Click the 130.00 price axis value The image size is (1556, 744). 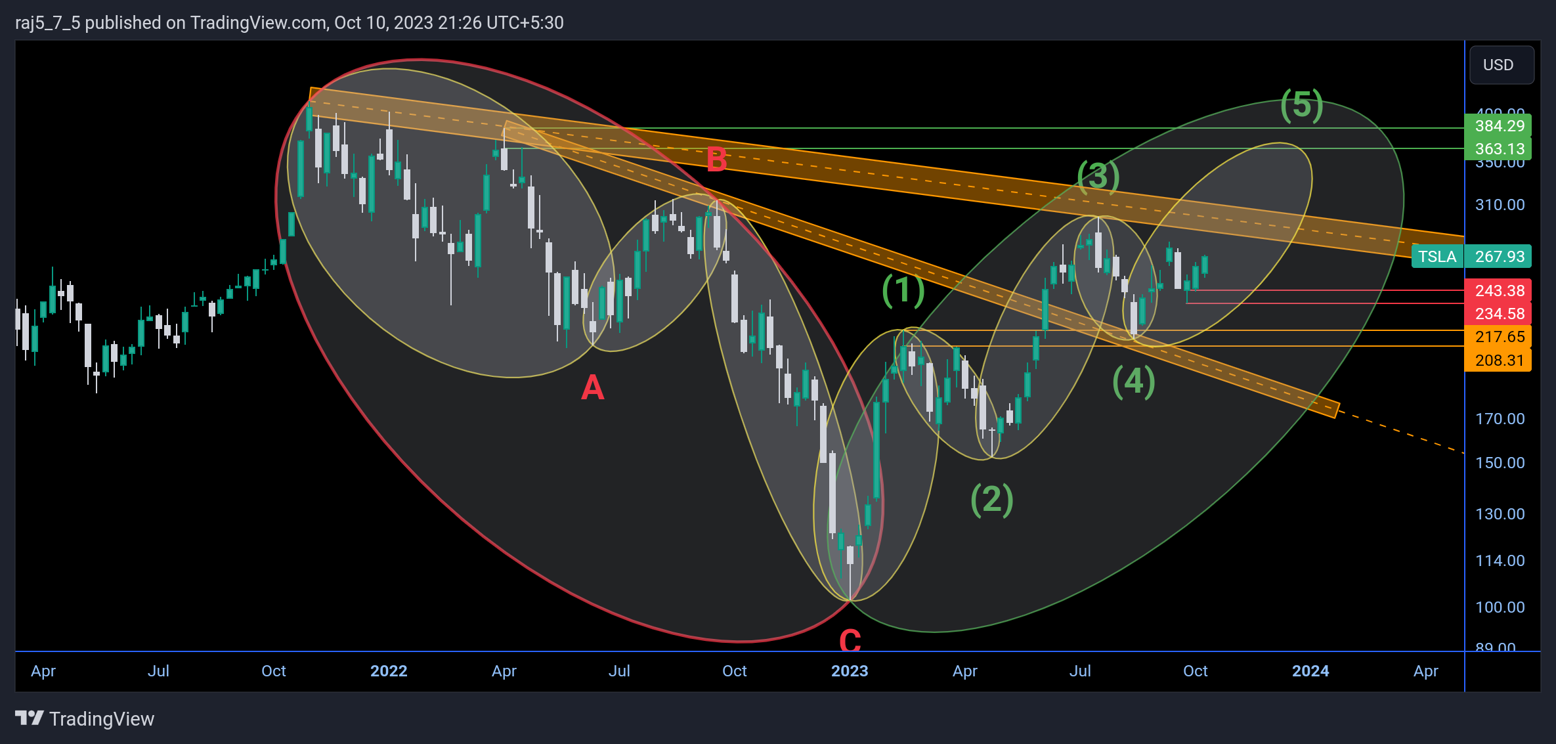1500,514
